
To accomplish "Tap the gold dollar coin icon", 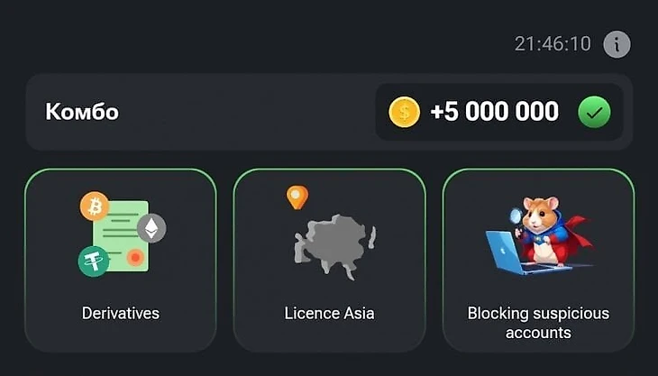I will [x=404, y=112].
